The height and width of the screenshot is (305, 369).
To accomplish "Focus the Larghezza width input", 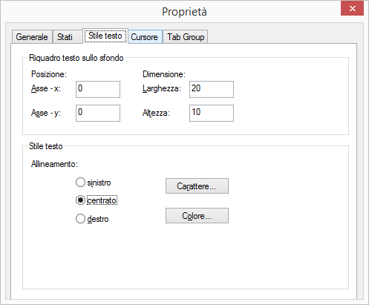I will 212,89.
